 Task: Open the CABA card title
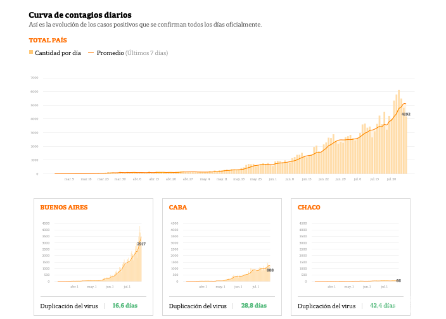pyautogui.click(x=178, y=207)
